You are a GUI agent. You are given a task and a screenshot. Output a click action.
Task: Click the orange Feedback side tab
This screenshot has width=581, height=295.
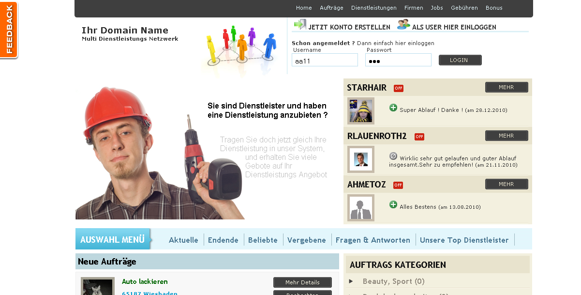(9, 30)
